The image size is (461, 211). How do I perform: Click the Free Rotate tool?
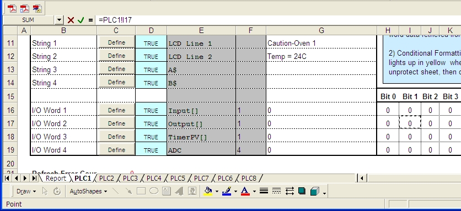coord(57,191)
